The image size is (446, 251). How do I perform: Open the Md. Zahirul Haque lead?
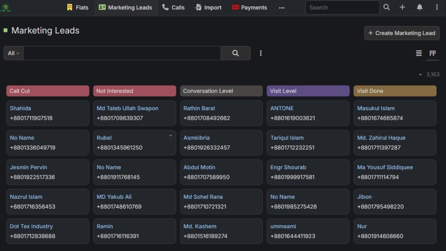coord(381,138)
